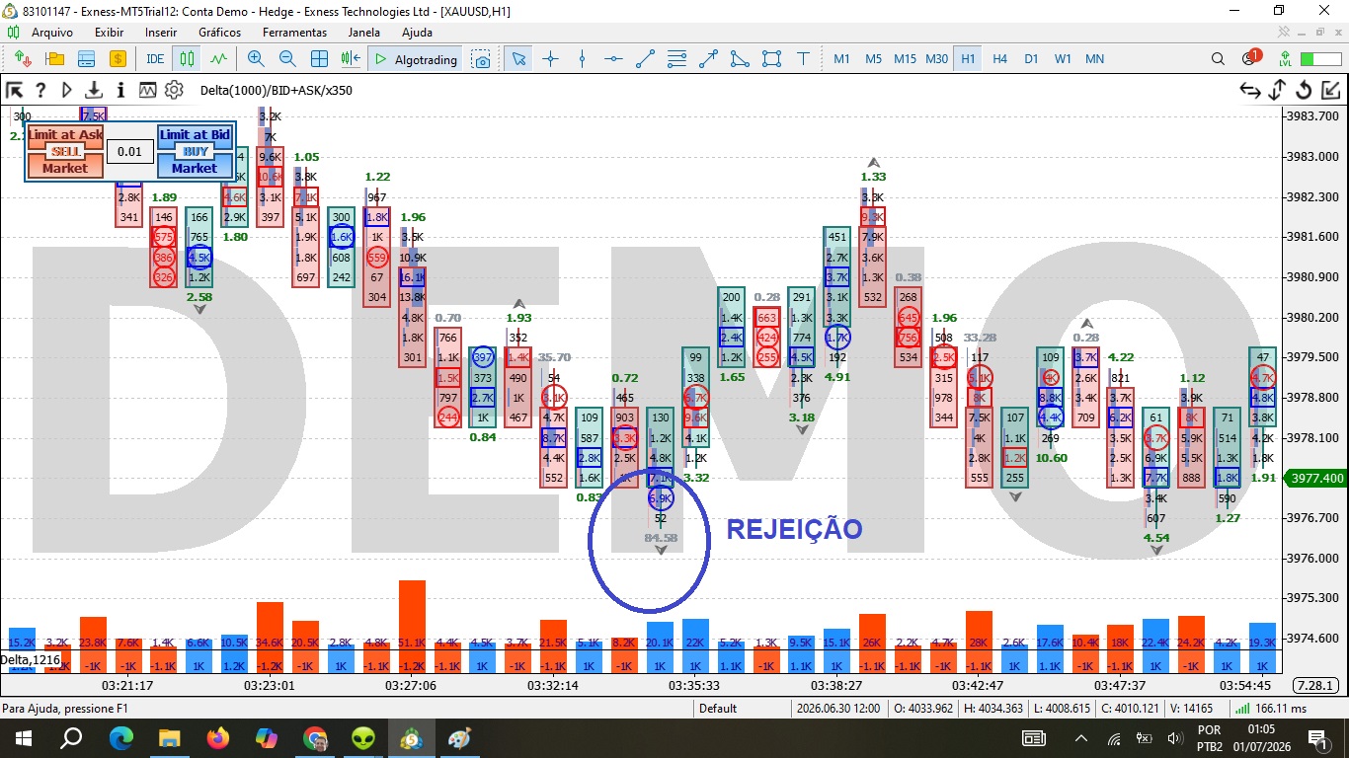
Task: Click the zoom in magnifier icon
Action: coord(256,59)
